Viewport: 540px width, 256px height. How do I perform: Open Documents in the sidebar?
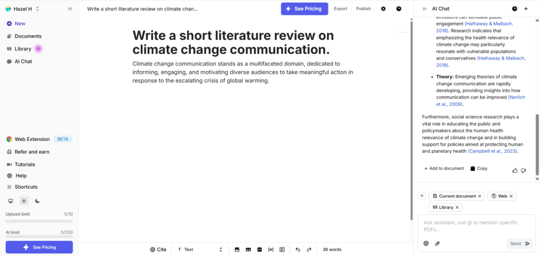[24, 36]
